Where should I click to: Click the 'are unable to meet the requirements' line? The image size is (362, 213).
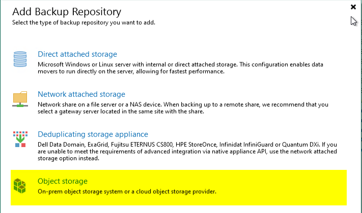click(187, 151)
